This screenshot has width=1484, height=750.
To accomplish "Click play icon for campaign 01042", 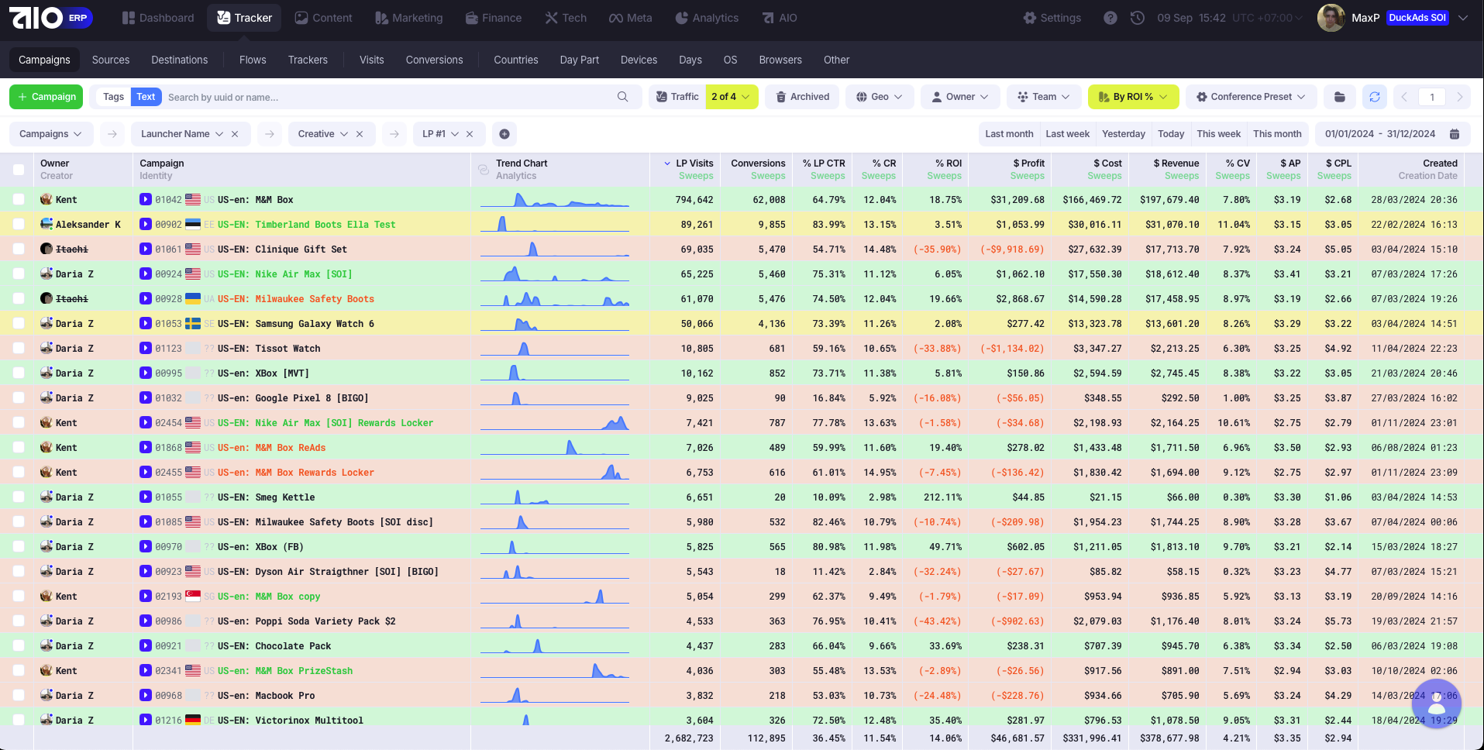I will 146,199.
